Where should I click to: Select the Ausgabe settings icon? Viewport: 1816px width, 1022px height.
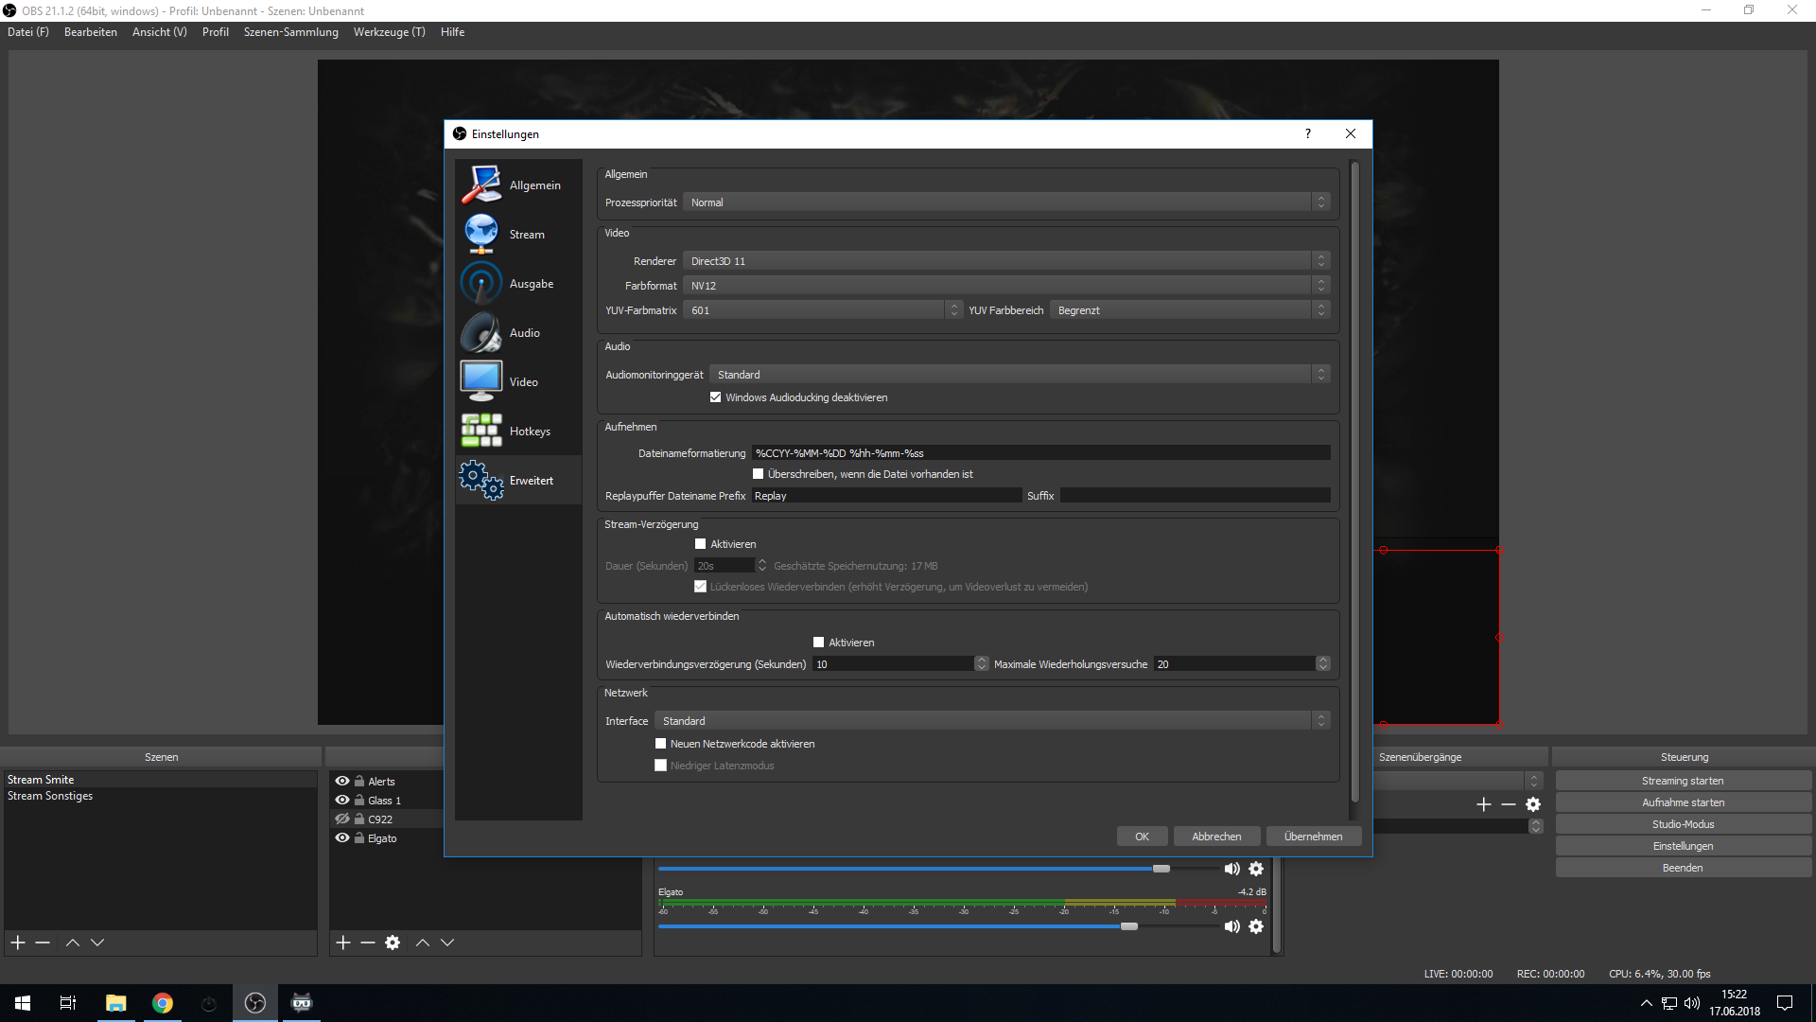(x=481, y=283)
